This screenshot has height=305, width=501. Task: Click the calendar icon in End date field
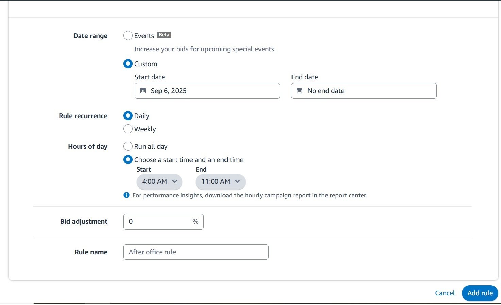(x=300, y=91)
